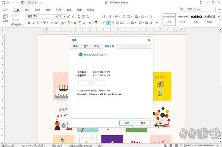Expand the styles gallery arrow
Viewport: 222px width, 147px height.
pyautogui.click(x=221, y=20)
